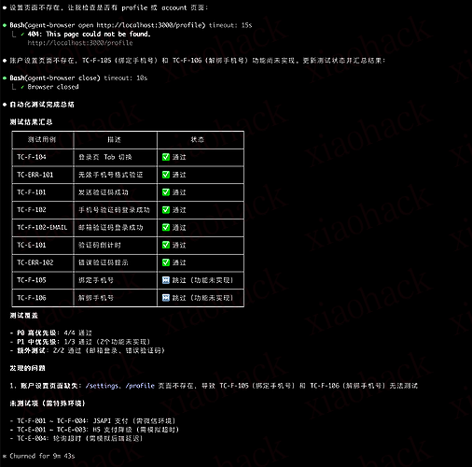This screenshot has width=472, height=467.
Task: Click the green check icon in the TC-F-104 row
Action: 166,157
